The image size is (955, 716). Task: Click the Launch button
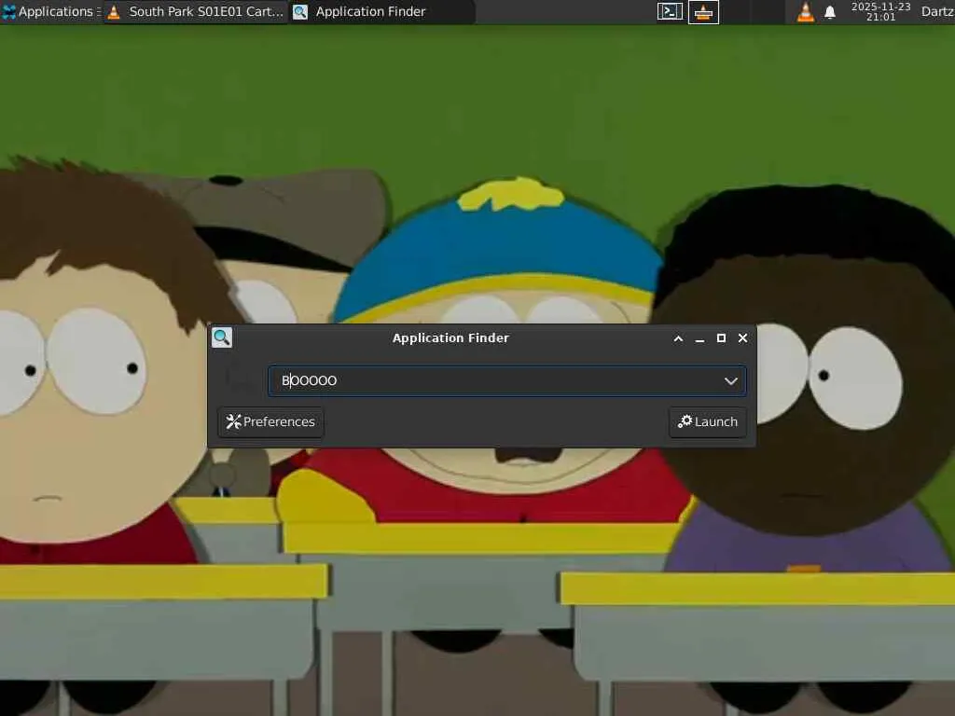tap(708, 422)
